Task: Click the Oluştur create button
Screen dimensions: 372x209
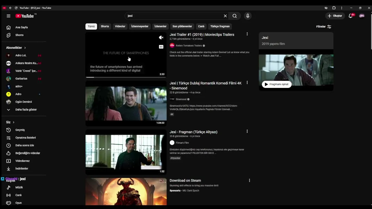Action: coord(335,16)
